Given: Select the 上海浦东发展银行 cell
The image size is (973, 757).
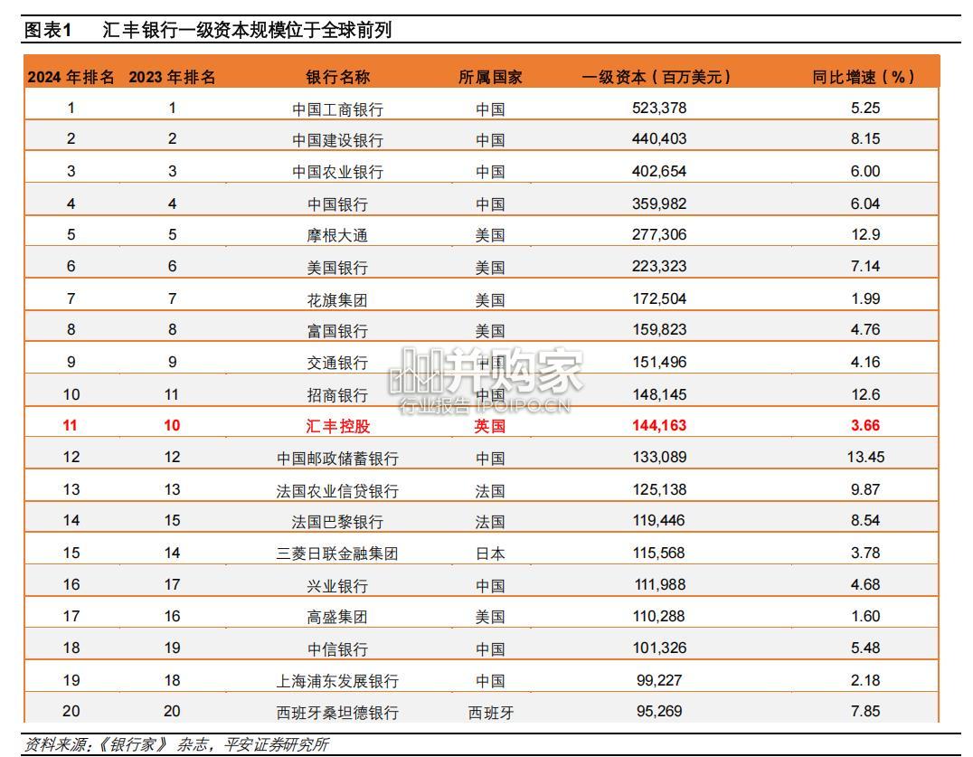Looking at the screenshot, I should [x=337, y=681].
